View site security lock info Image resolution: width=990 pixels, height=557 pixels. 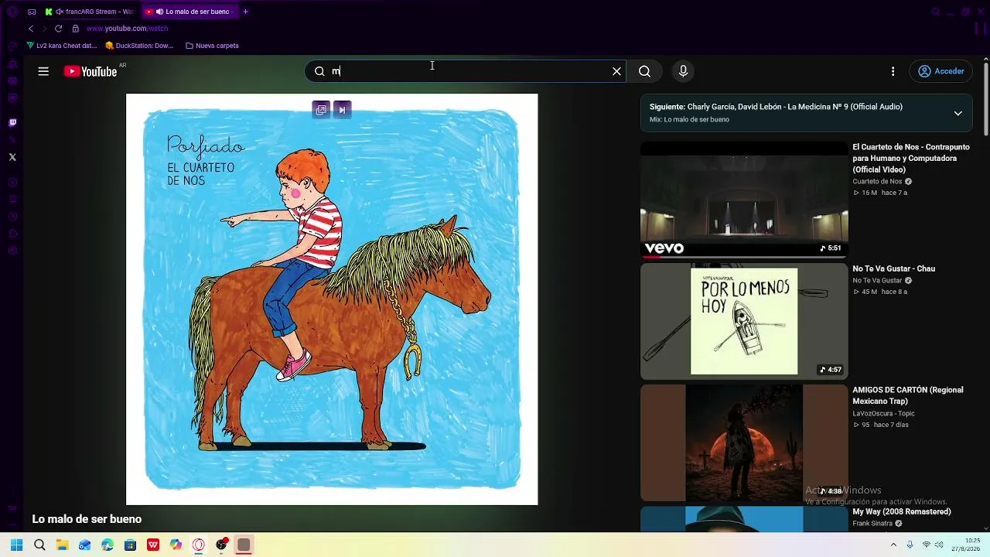point(75,29)
